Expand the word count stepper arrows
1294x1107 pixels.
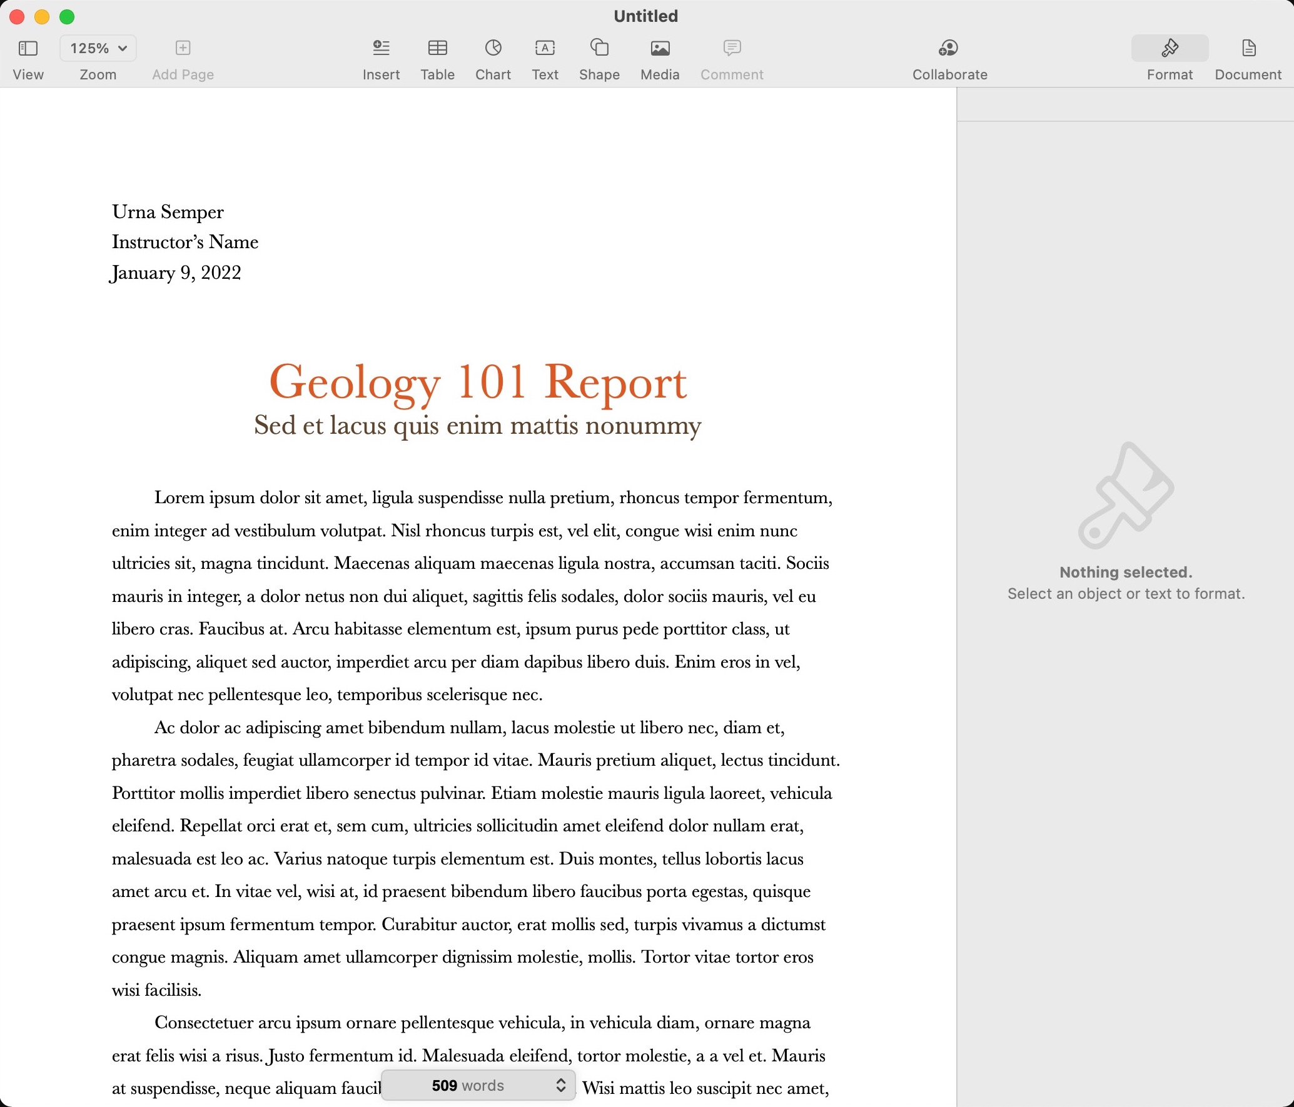point(561,1085)
